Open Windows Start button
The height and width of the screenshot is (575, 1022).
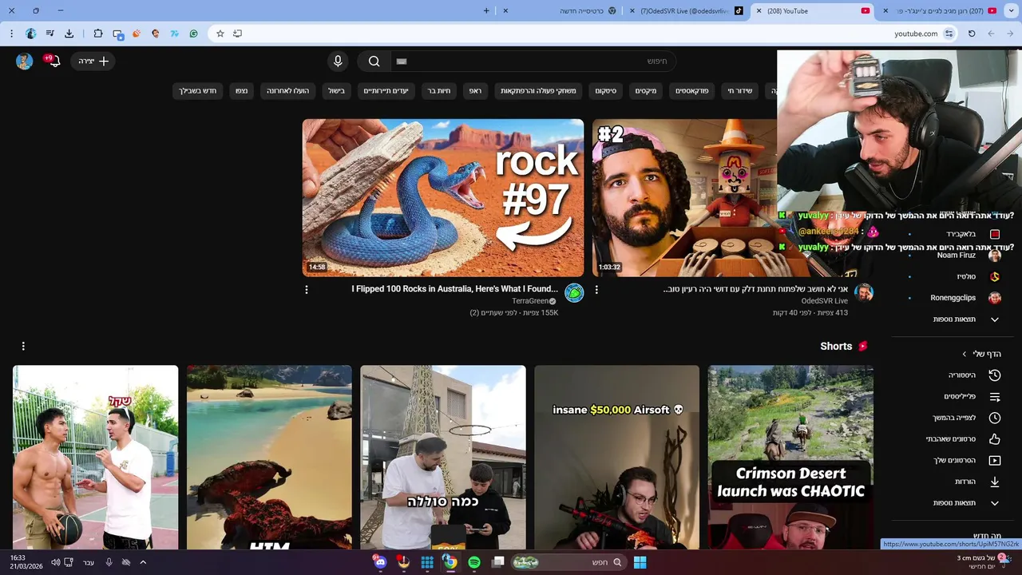pos(640,562)
